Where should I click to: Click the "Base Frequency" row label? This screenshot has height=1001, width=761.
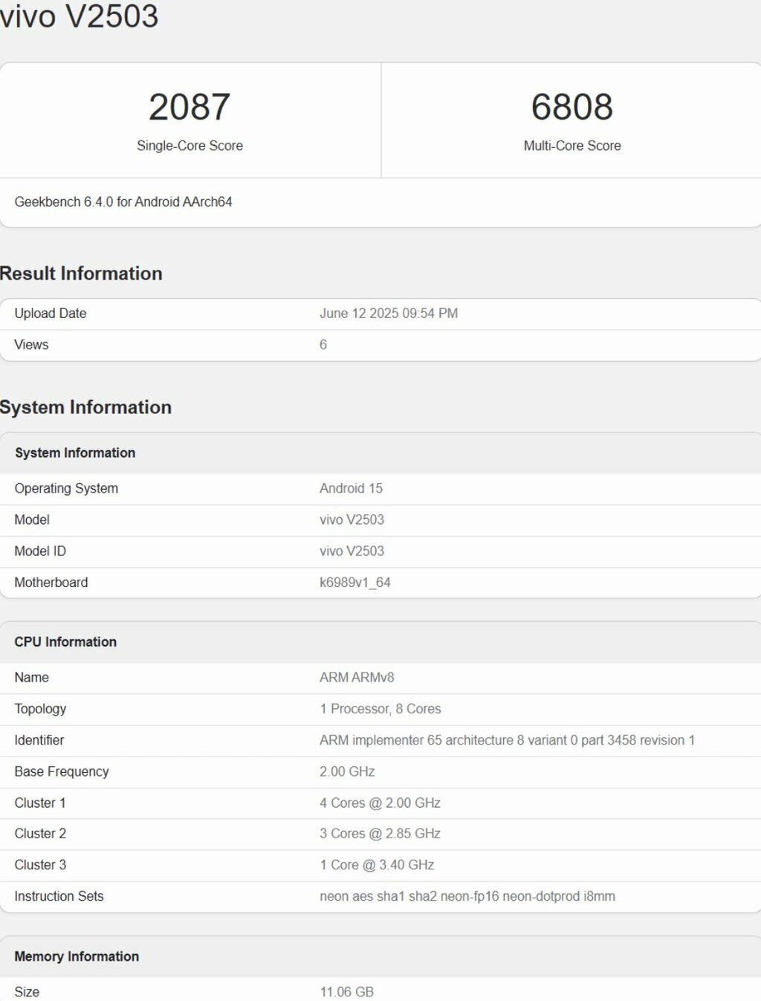[x=62, y=771]
